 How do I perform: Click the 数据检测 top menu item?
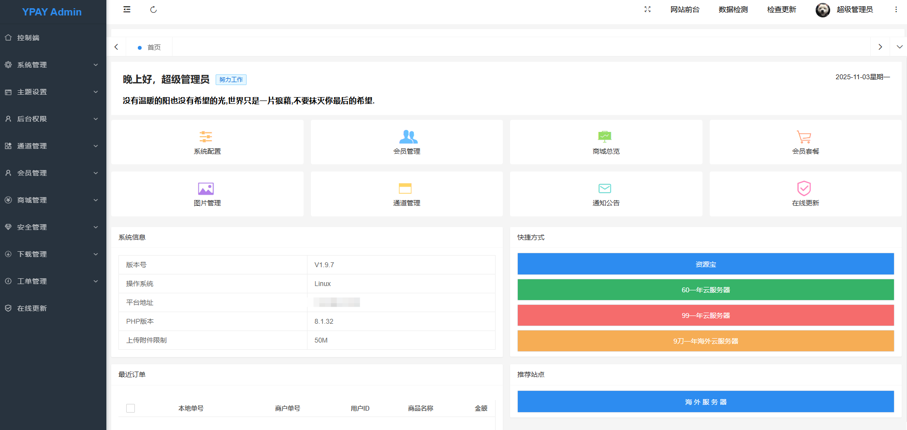point(733,10)
